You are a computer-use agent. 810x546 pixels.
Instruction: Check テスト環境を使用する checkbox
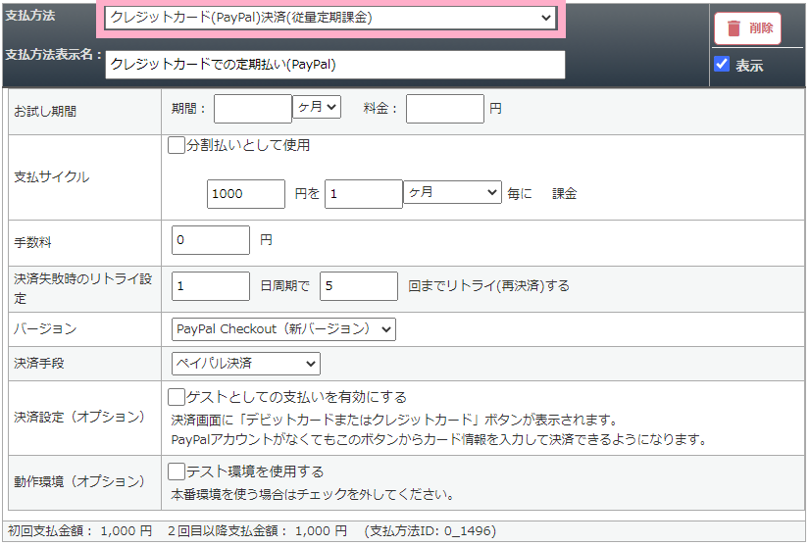[177, 472]
